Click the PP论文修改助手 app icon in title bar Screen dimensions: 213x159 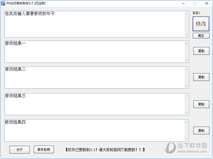[3, 3]
